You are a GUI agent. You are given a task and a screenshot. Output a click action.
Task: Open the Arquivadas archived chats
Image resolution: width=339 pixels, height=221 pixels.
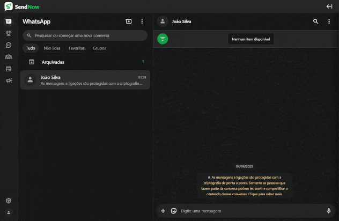point(54,62)
